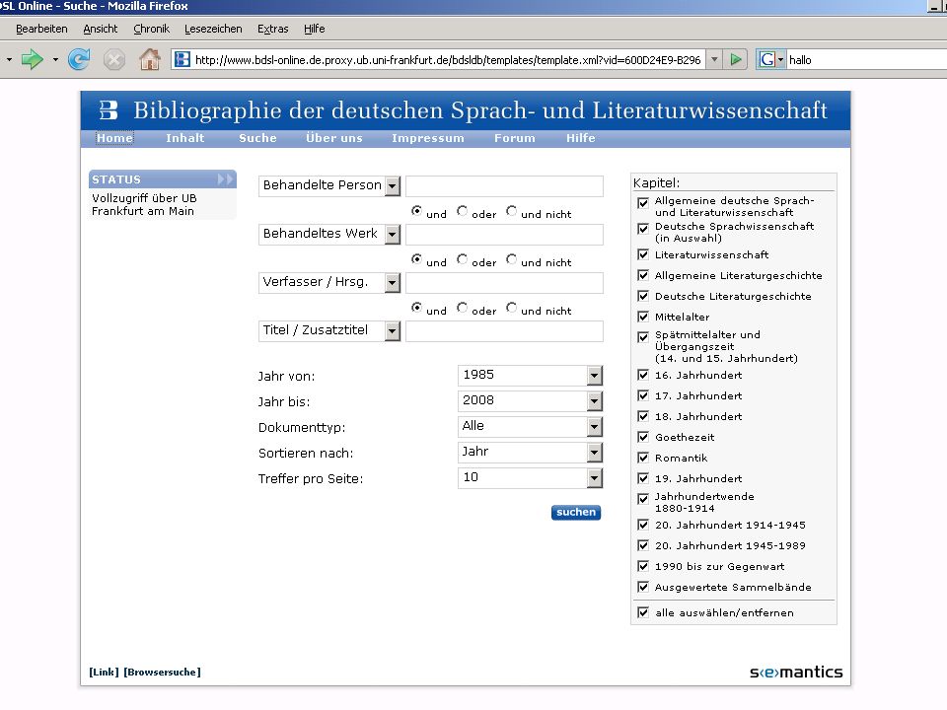This screenshot has width=947, height=710.
Task: Toggle the Romantik checkbox
Action: coord(643,458)
